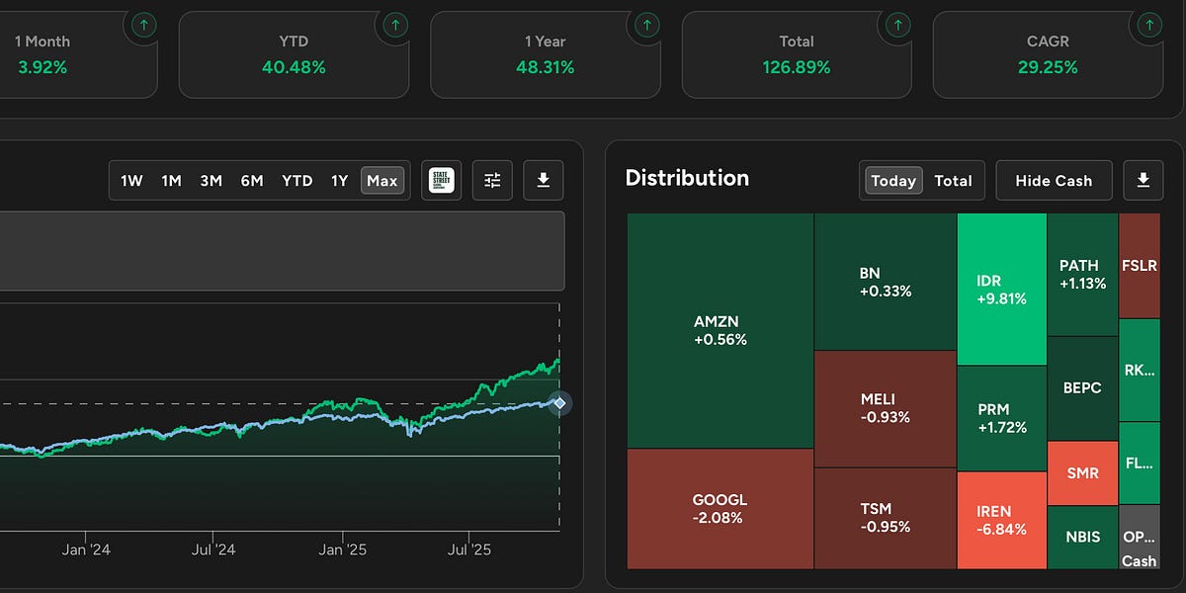1186x593 pixels.
Task: Click the up arrow on 1 Year card
Action: (647, 25)
